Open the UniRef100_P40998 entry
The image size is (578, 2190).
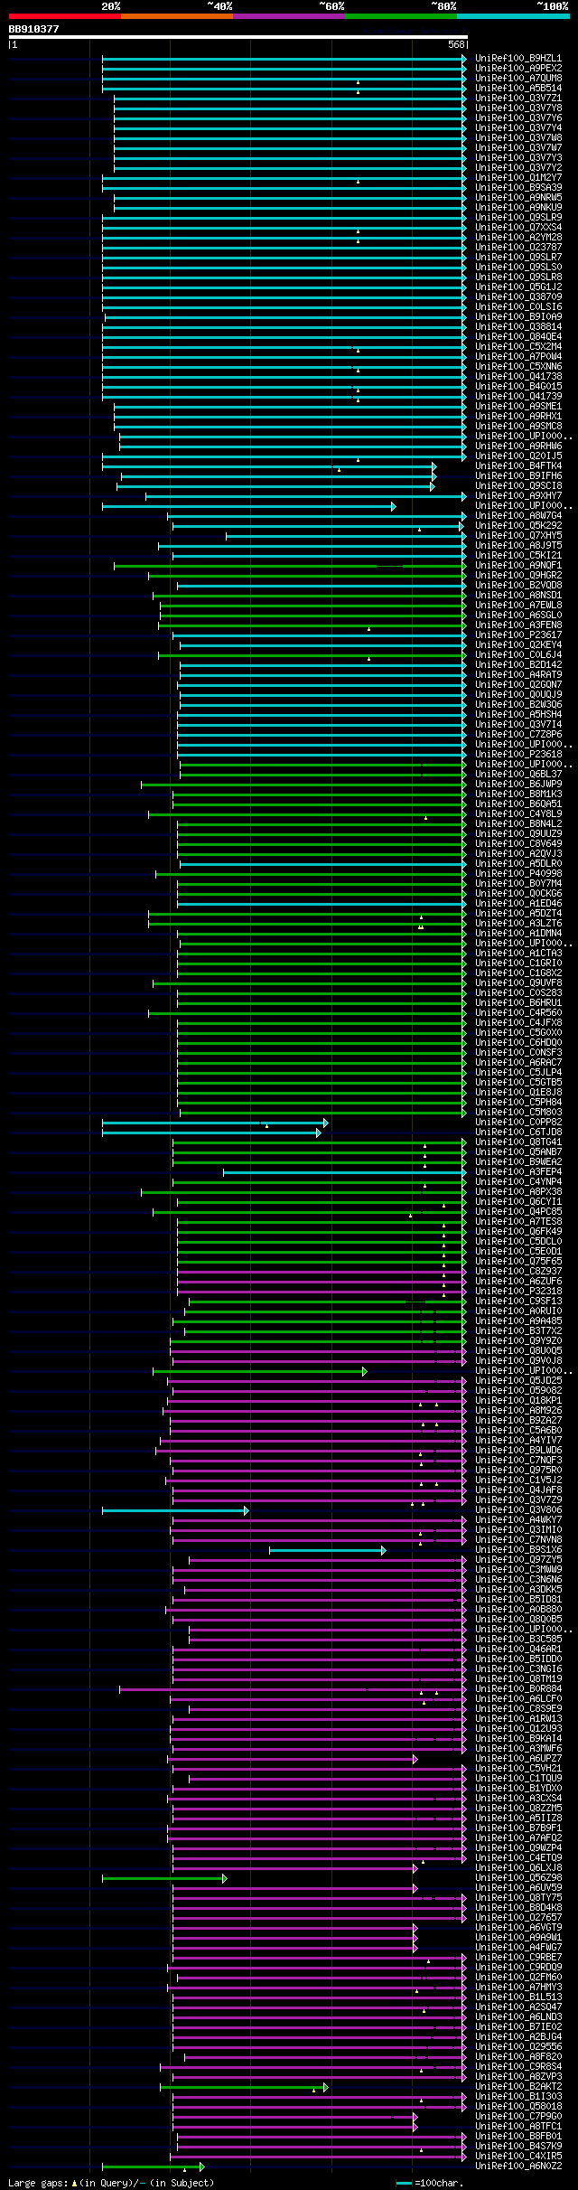click(x=518, y=873)
